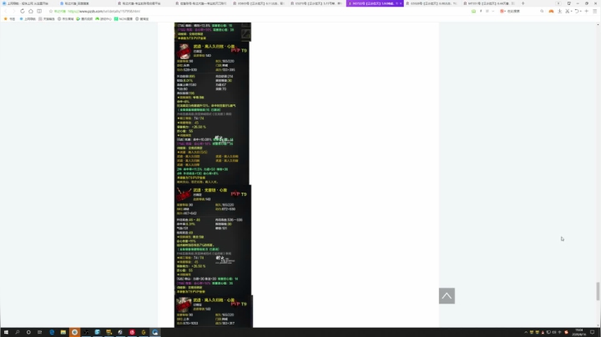Open the red circular taskbar app
Image resolution: width=601 pixels, height=337 pixels.
[132, 332]
